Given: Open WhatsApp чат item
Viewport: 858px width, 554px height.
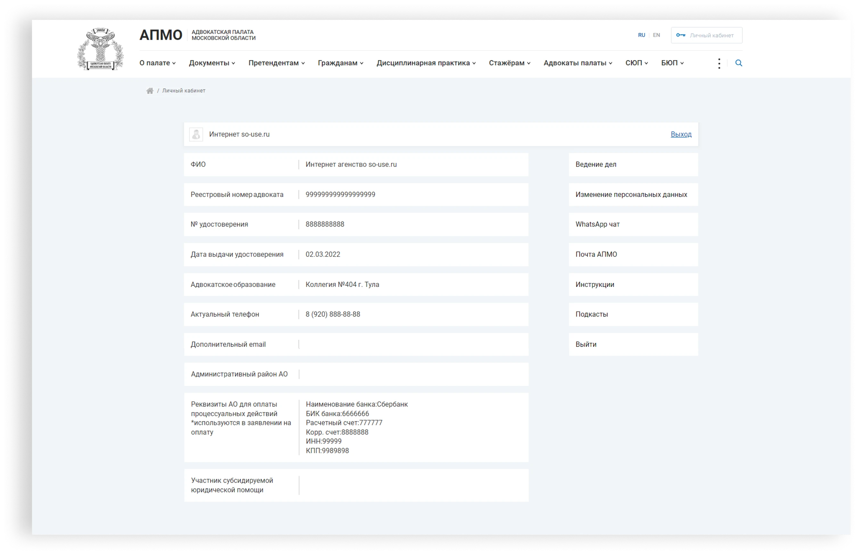Looking at the screenshot, I should pos(633,224).
